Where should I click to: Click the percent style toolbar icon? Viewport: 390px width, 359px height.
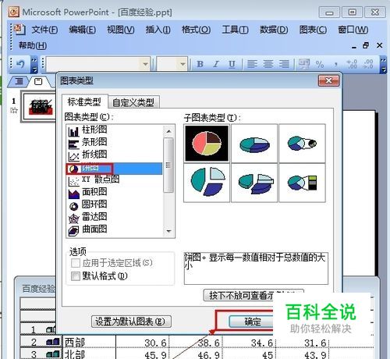pos(320,64)
